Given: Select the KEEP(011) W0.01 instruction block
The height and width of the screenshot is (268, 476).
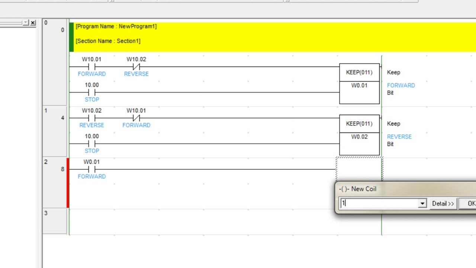Looking at the screenshot, I should click(359, 84).
